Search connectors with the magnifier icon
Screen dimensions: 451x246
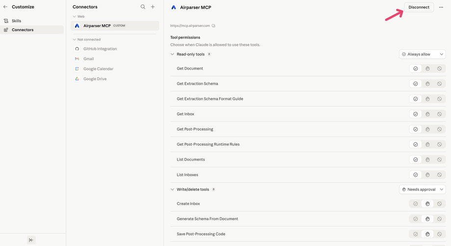click(143, 7)
